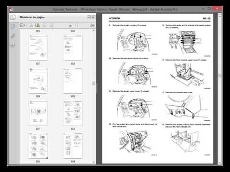Screen dimensions: 230x172
Task: Click the 'Miniaturas de página' panel title
Action: tap(32, 17)
